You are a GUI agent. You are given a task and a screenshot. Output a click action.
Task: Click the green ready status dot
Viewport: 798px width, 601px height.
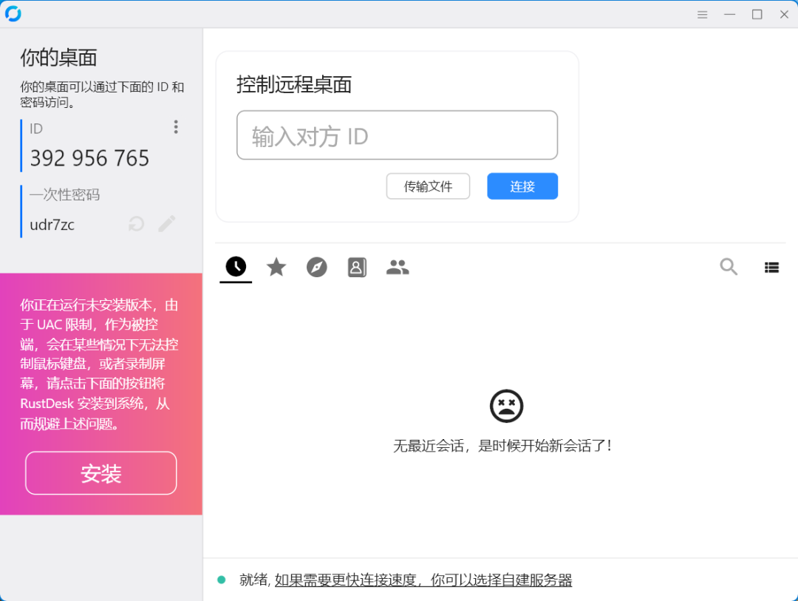pyautogui.click(x=221, y=580)
